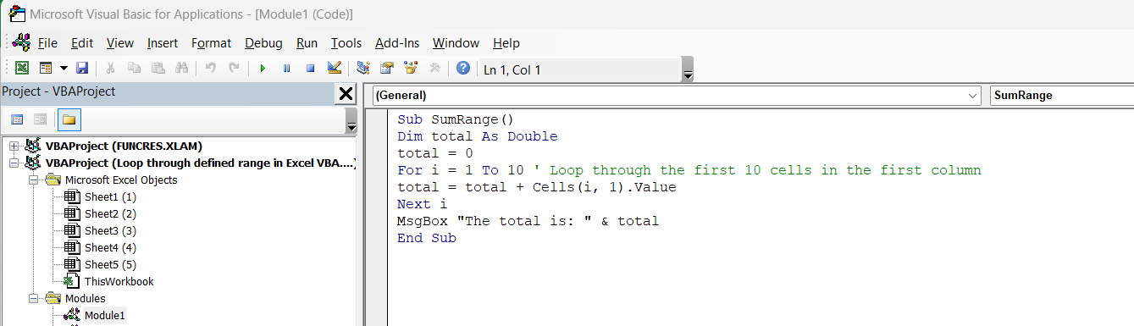Viewport: 1134px width, 326px height.
Task: Click the Redo arrow icon
Action: tap(233, 69)
